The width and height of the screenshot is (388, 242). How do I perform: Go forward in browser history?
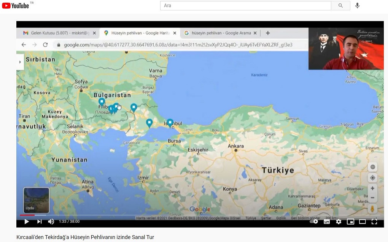34,45
